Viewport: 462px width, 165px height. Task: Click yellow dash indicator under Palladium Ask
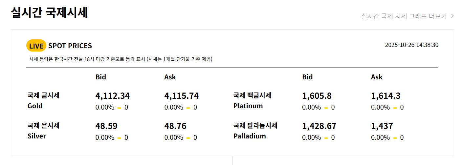(x=395, y=138)
